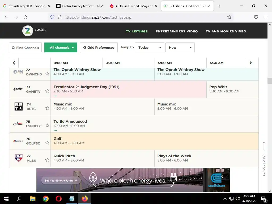Show hidden tray icons chevron
This screenshot has height=204, width=272.
(x=225, y=199)
